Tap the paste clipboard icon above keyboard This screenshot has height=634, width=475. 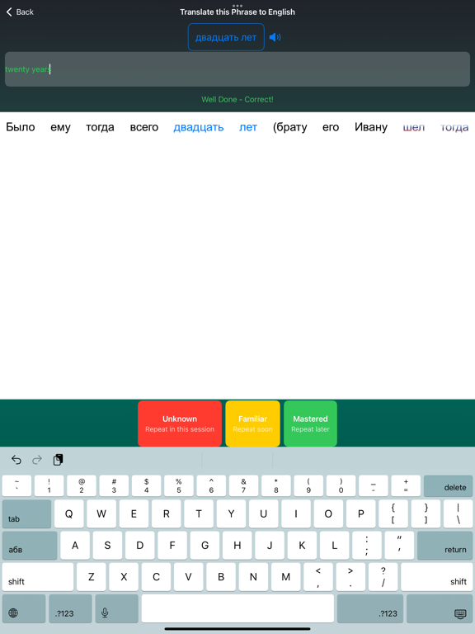(59, 460)
